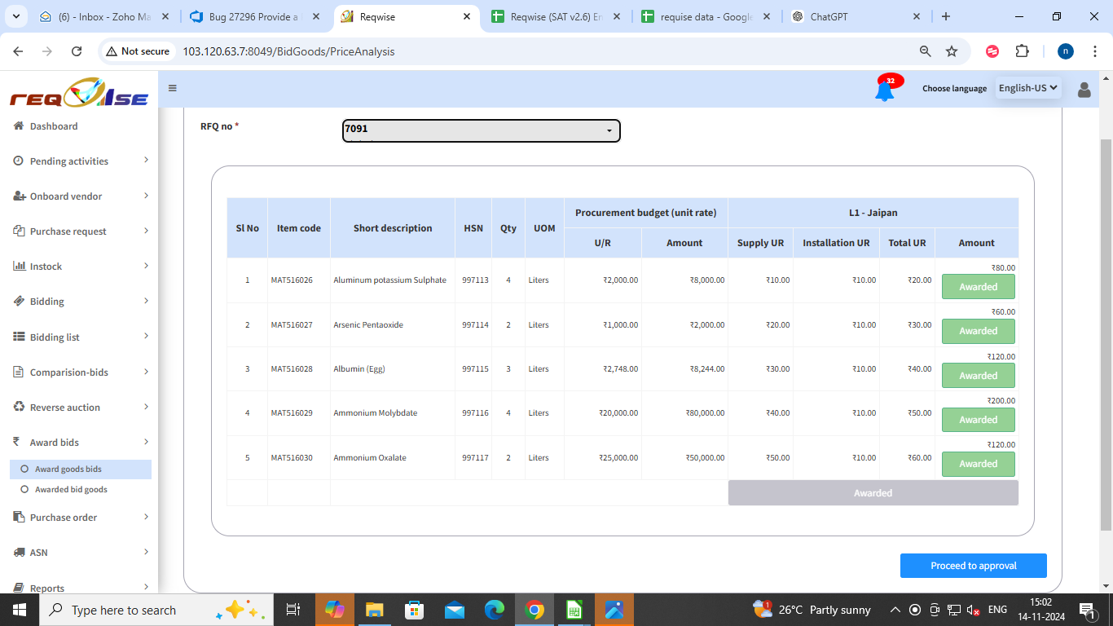Viewport: 1113px width, 626px height.
Task: Click the page vertical scrollbar
Action: coord(1106,334)
